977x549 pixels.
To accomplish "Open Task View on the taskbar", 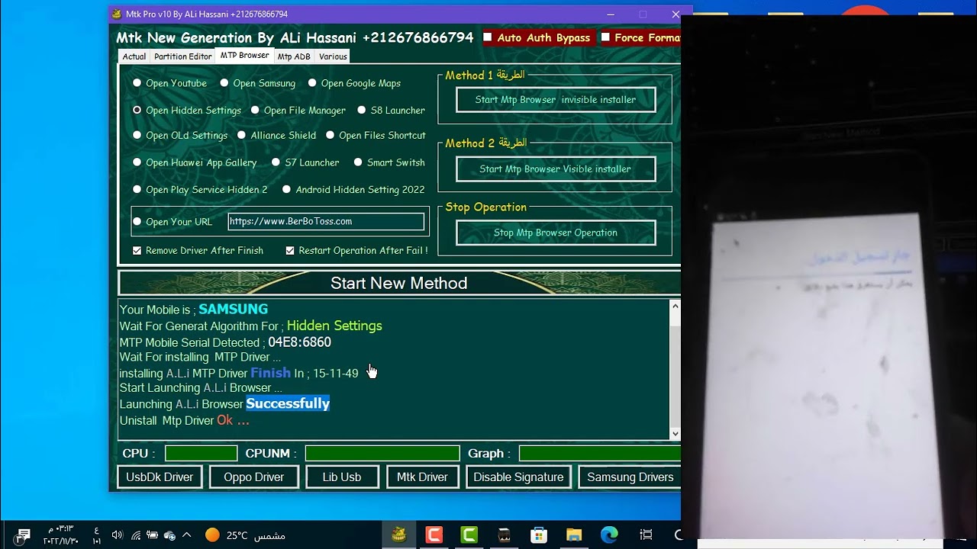I will [646, 535].
